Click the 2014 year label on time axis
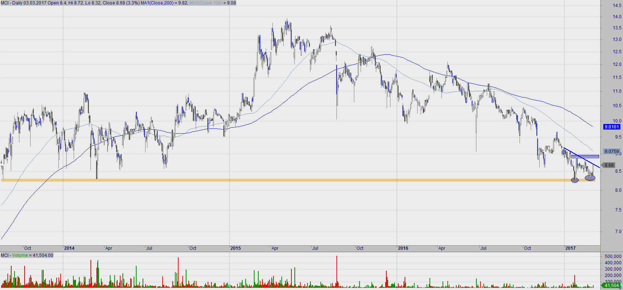The image size is (623, 290). coord(69,248)
